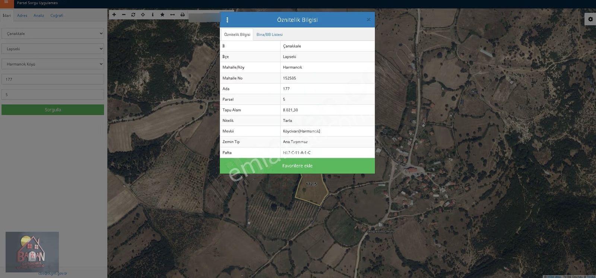
Task: Expand the Harmancık Köyü dropdown
Action: click(x=53, y=64)
